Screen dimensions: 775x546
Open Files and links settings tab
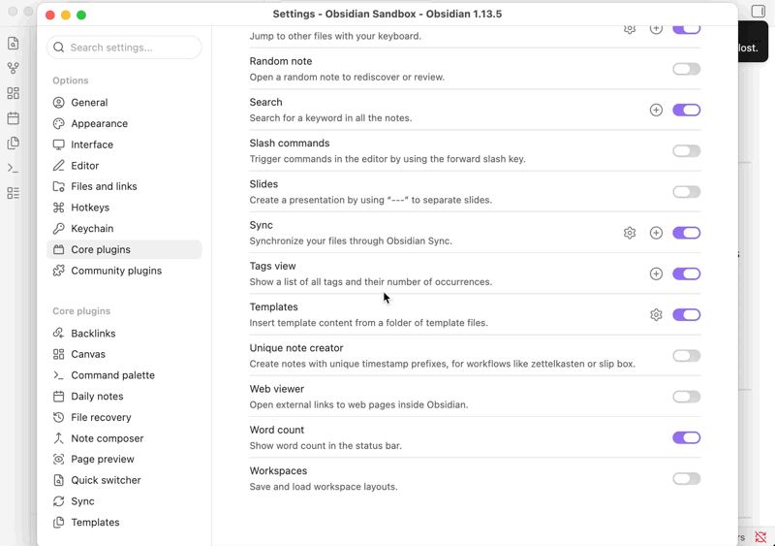124,186
